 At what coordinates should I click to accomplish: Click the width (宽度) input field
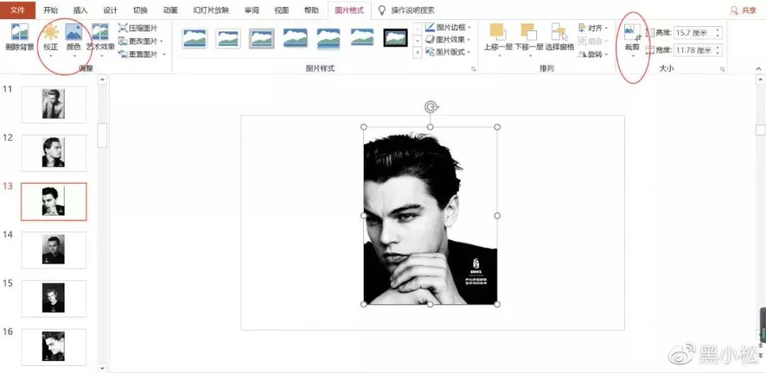[x=693, y=50]
